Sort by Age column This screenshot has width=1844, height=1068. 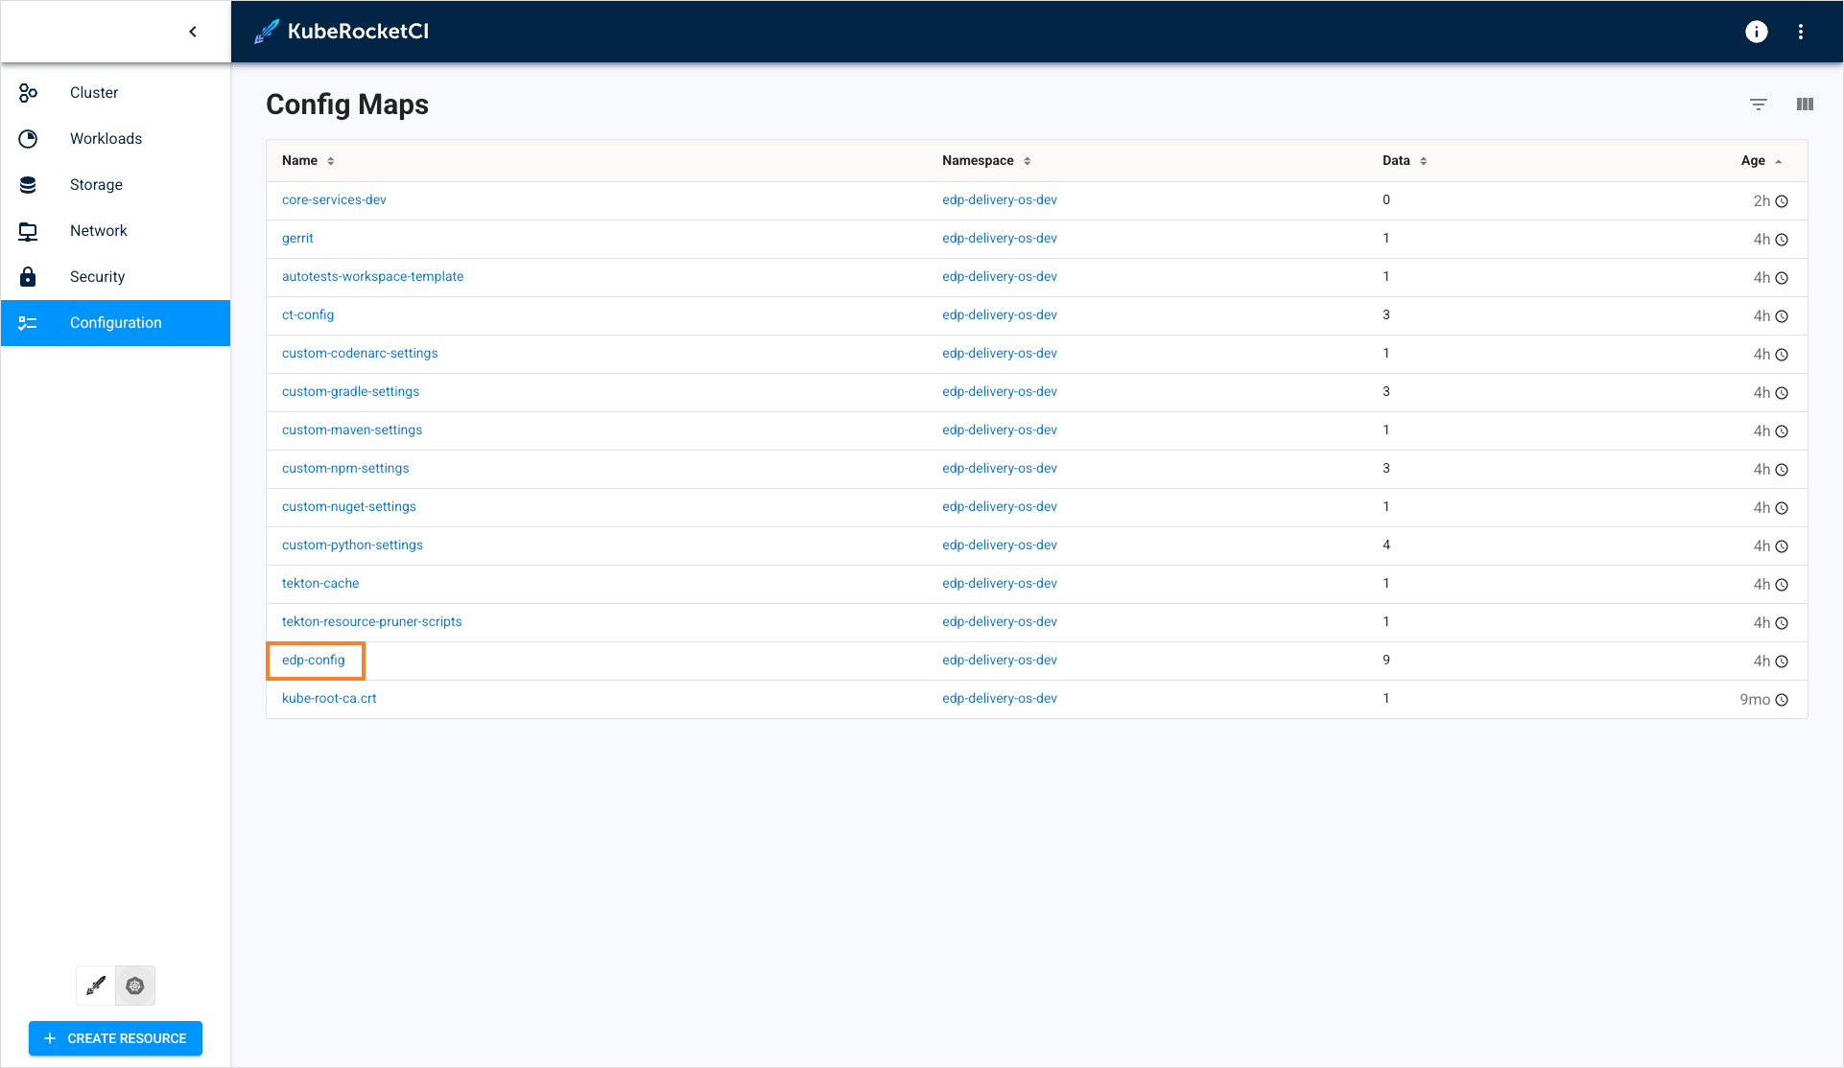pos(1755,160)
